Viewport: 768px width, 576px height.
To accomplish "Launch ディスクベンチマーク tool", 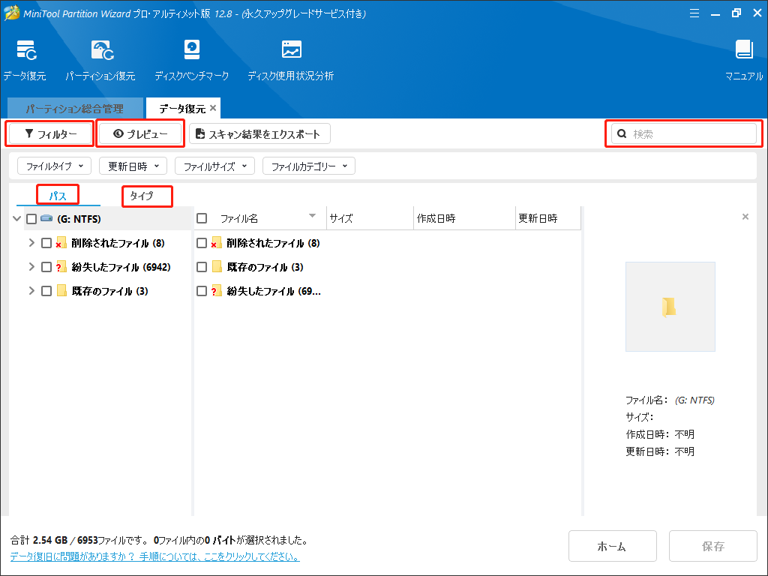I will (192, 60).
